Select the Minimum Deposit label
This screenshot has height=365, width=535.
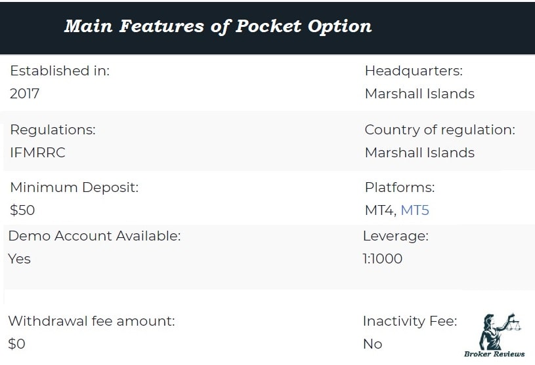74,187
